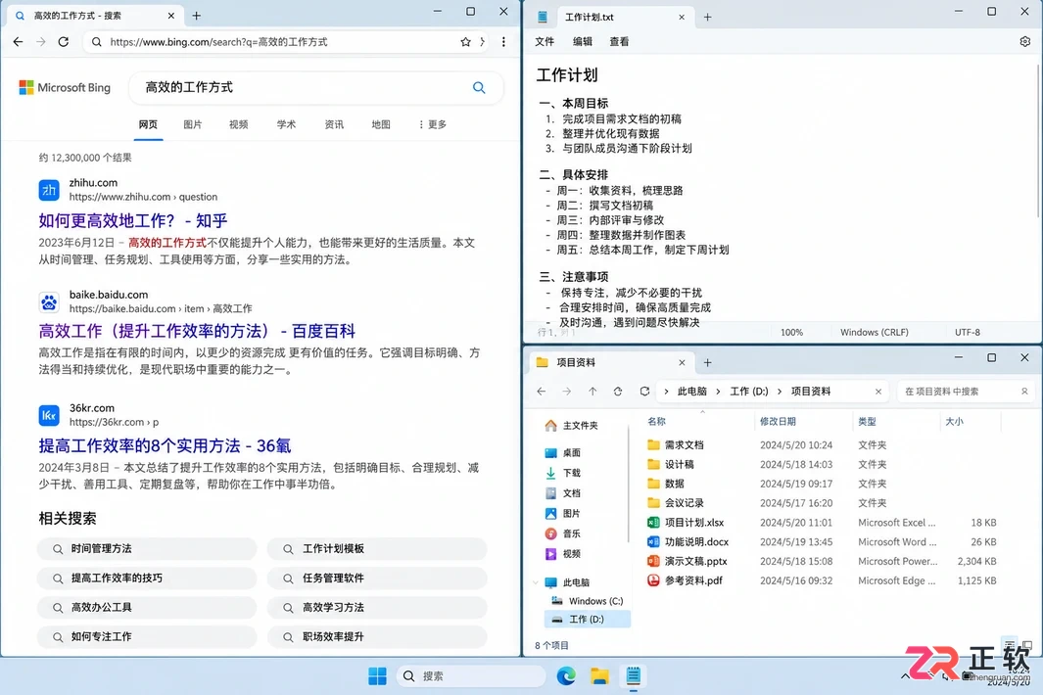
Task: Sort files by 名称 column
Action: pyautogui.click(x=656, y=421)
